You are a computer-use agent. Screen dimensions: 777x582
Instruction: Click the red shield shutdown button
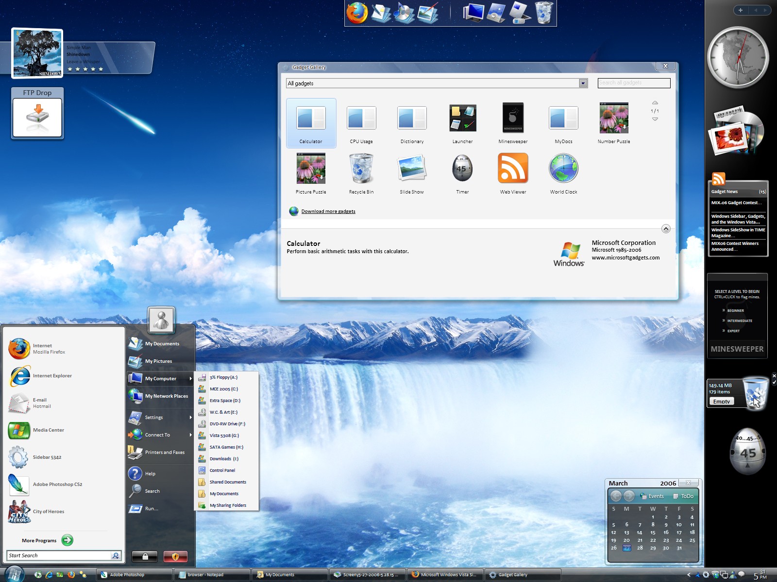click(x=175, y=556)
